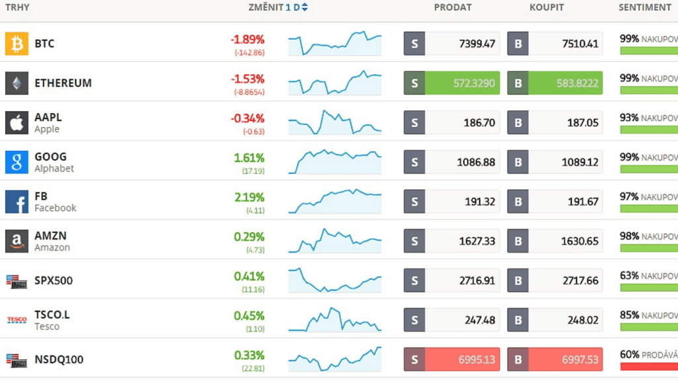This screenshot has height=381, width=678.
Task: Click the SENTIMENT column header
Action: [x=644, y=7]
